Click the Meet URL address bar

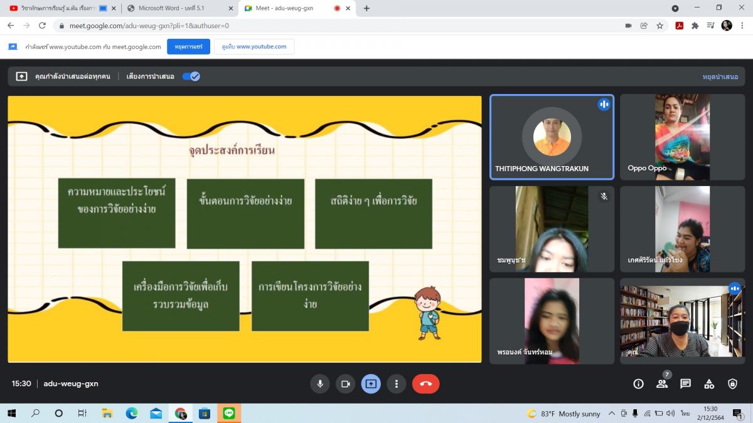point(314,26)
